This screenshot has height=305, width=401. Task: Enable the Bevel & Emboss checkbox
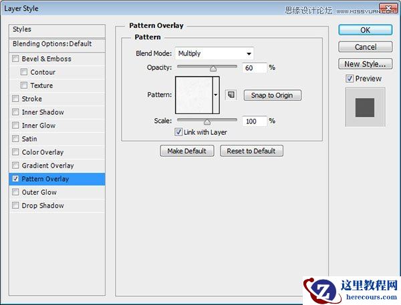point(15,59)
